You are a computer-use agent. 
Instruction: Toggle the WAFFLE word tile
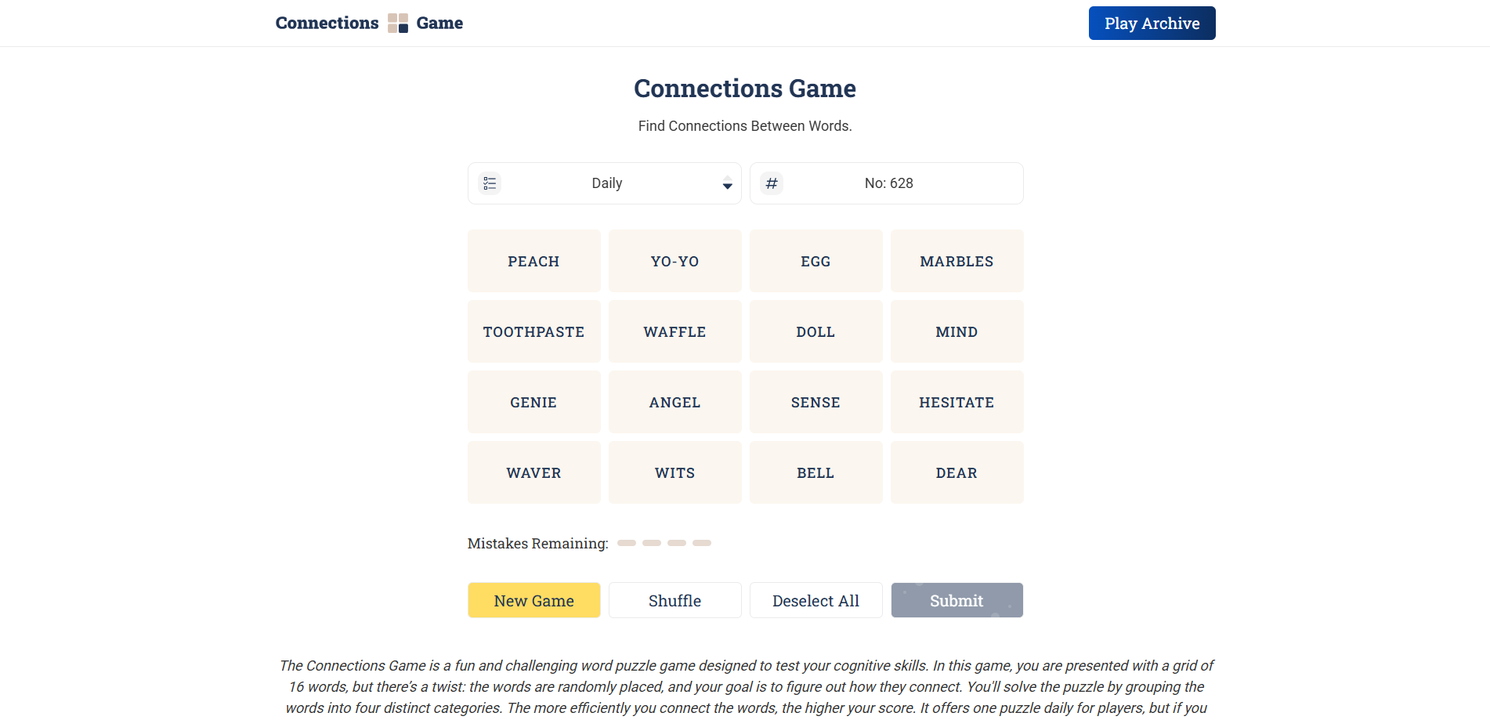[x=674, y=332]
